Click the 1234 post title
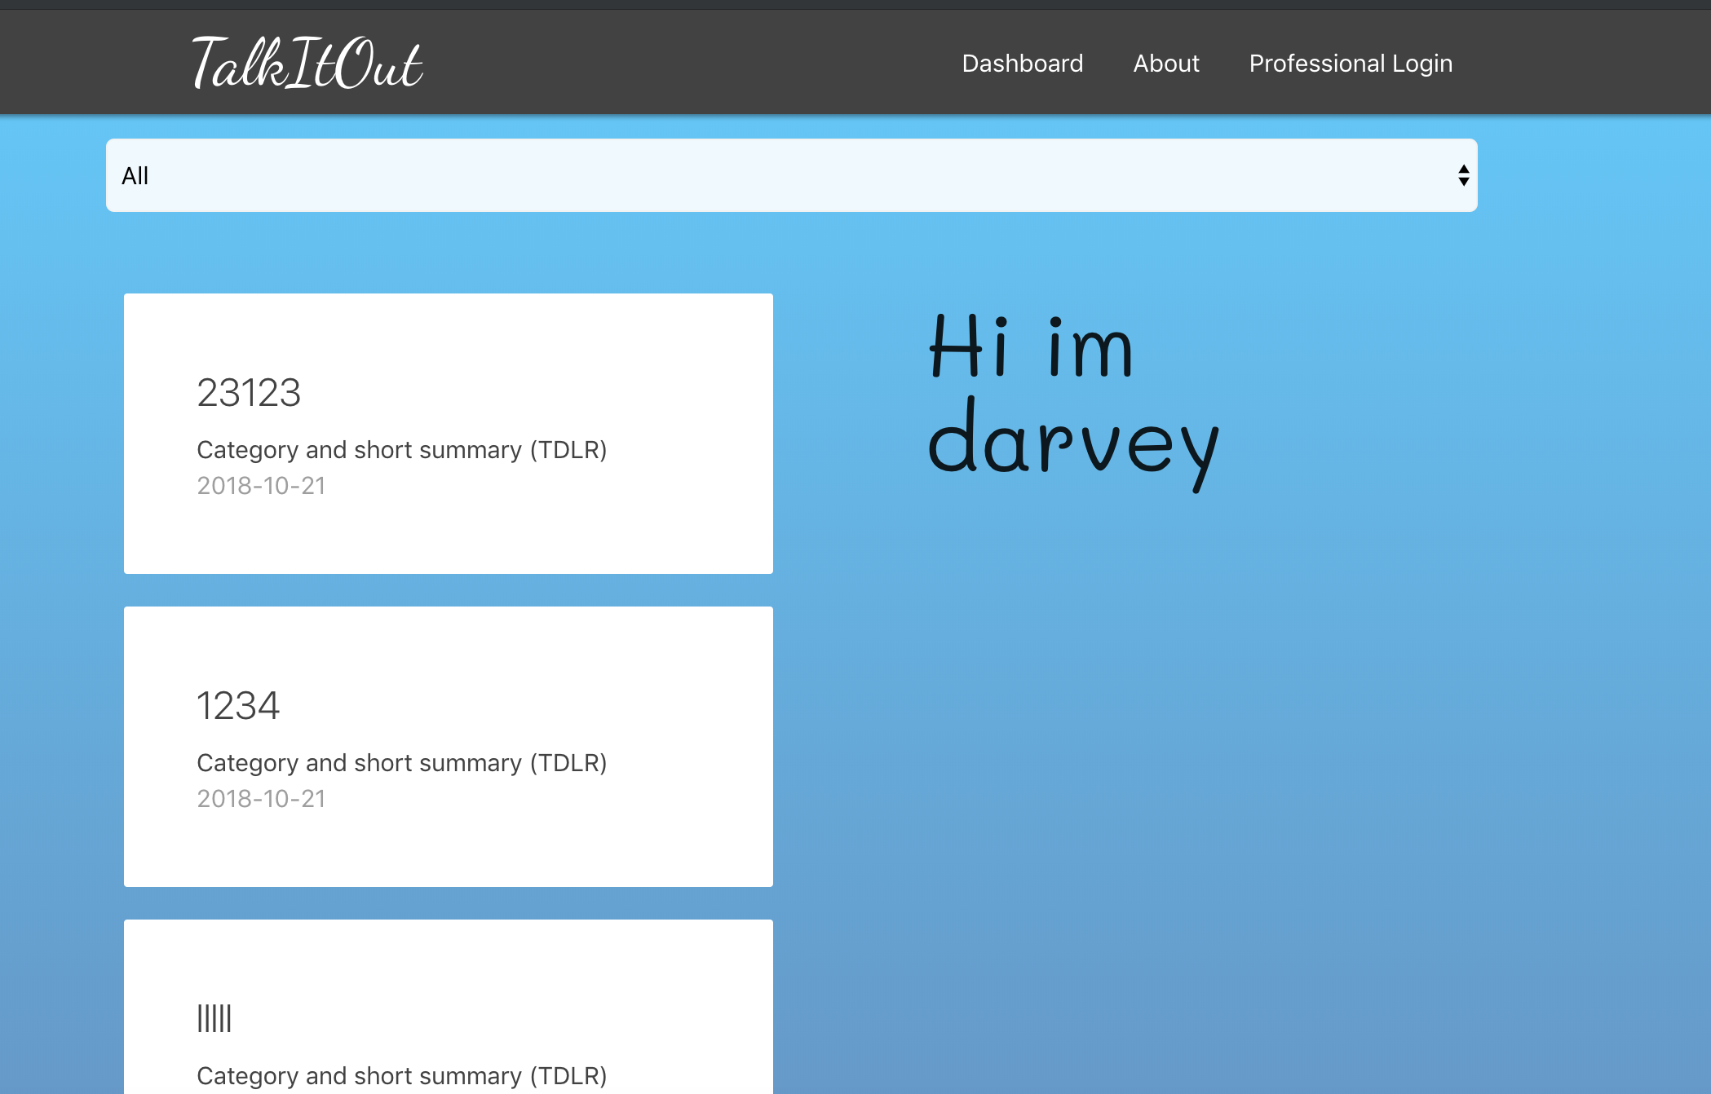 (x=238, y=706)
